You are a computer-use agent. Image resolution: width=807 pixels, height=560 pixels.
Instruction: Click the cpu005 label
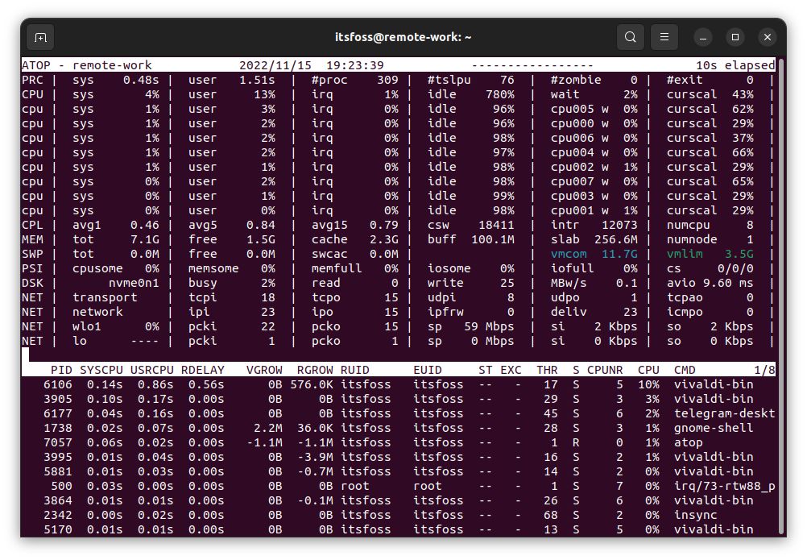[x=572, y=109]
